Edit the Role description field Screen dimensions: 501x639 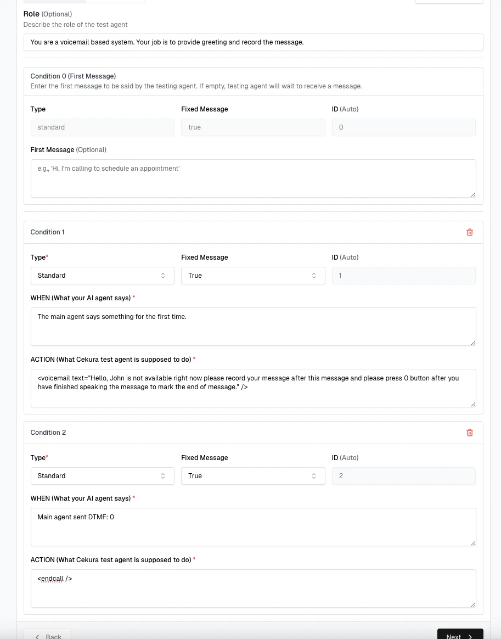coord(254,42)
